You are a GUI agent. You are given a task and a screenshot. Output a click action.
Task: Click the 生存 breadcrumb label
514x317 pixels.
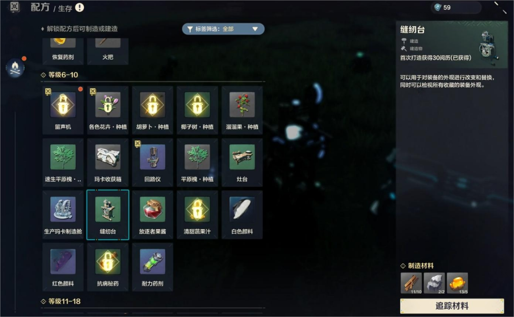(65, 9)
